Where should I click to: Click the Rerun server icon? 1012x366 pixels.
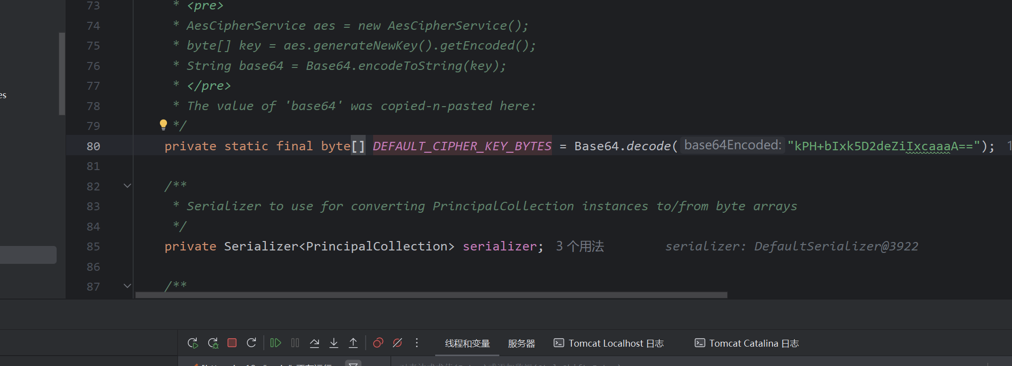tap(193, 343)
